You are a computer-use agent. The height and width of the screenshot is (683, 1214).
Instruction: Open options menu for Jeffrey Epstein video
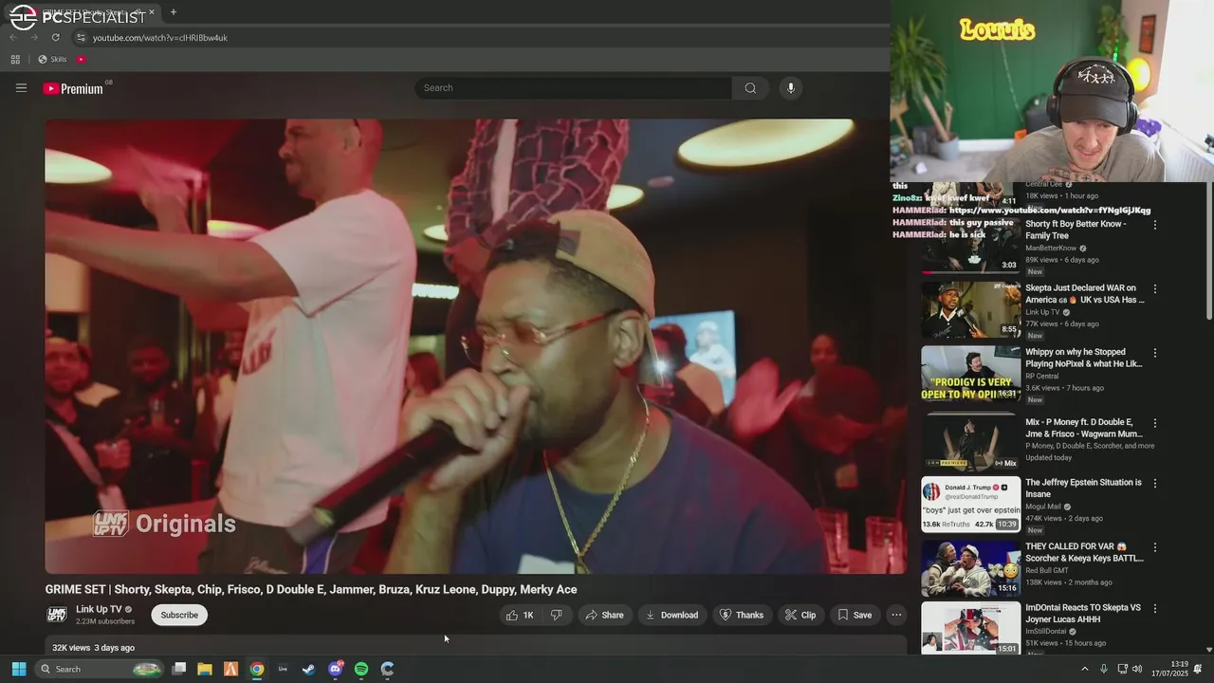tap(1155, 483)
